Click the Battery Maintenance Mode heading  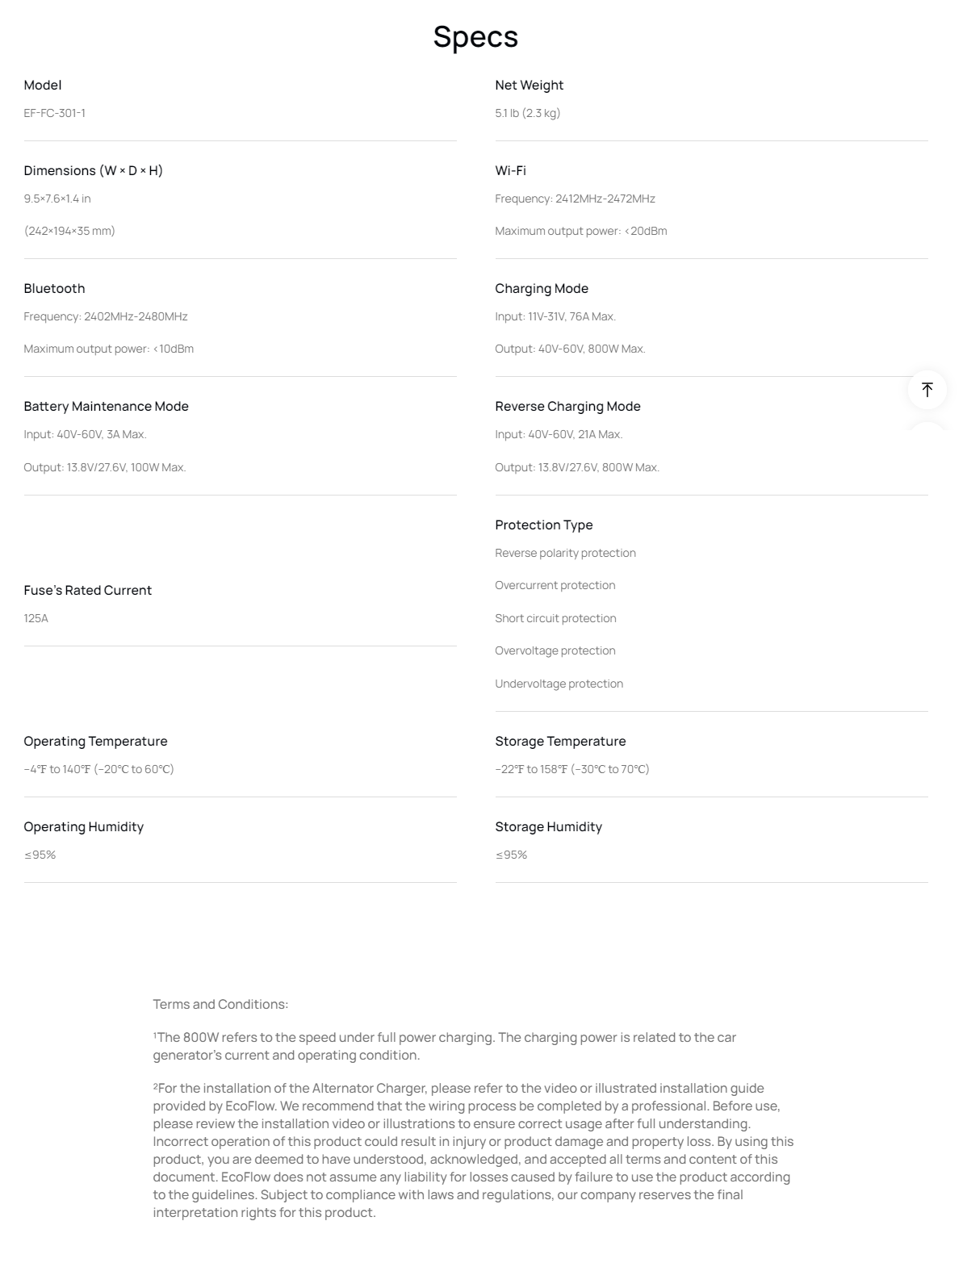pos(106,407)
